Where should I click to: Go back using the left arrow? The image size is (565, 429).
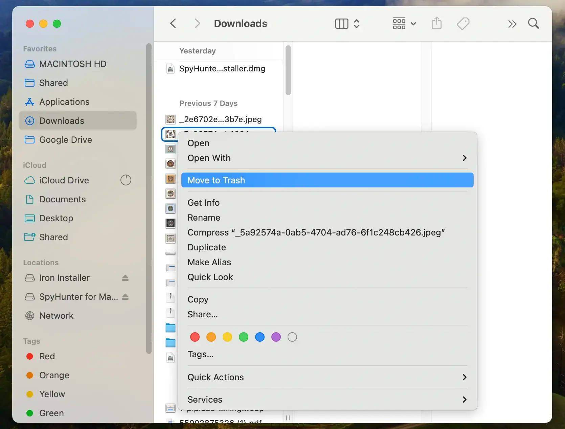173,23
